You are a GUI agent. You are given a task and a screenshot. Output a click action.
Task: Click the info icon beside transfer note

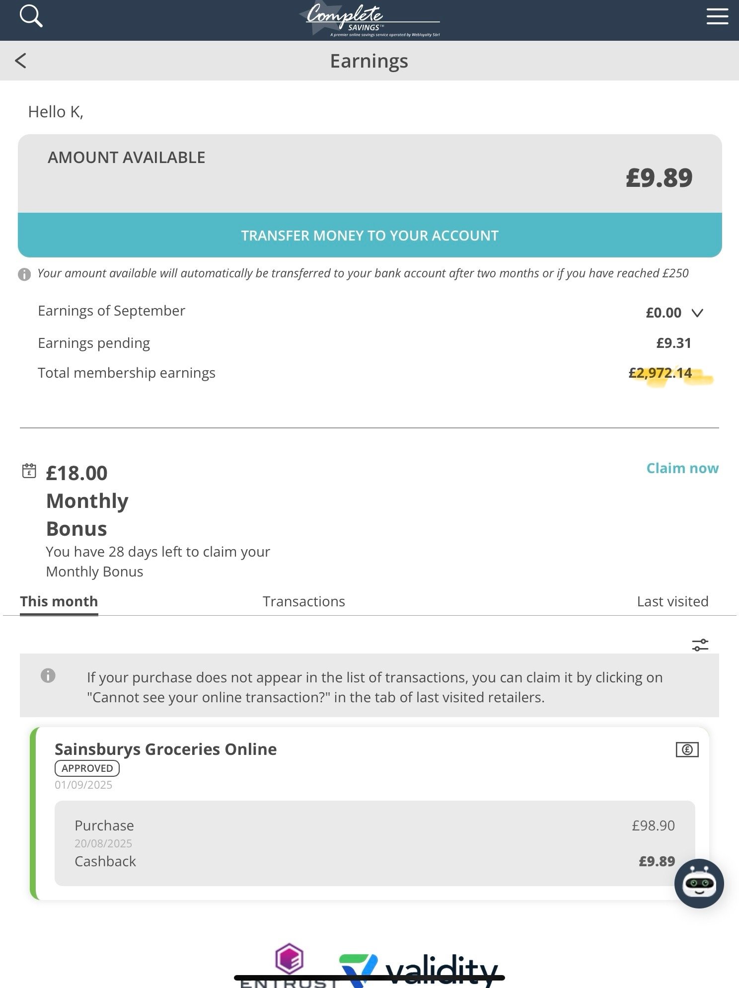tap(24, 274)
